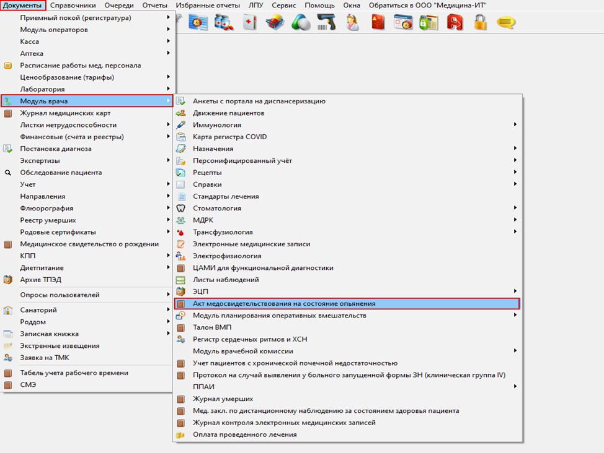Open Талон ВМП item
604x453 pixels.
point(348,327)
